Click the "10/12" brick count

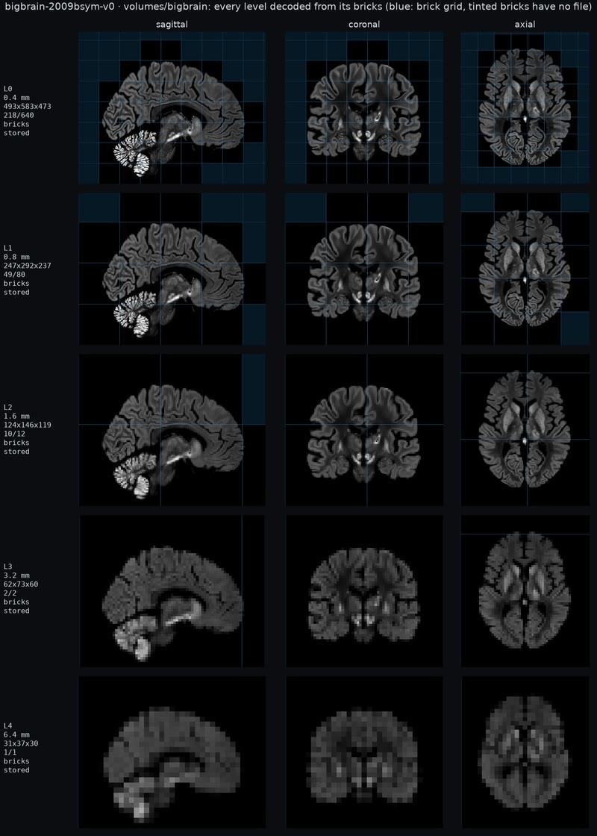pyautogui.click(x=14, y=434)
